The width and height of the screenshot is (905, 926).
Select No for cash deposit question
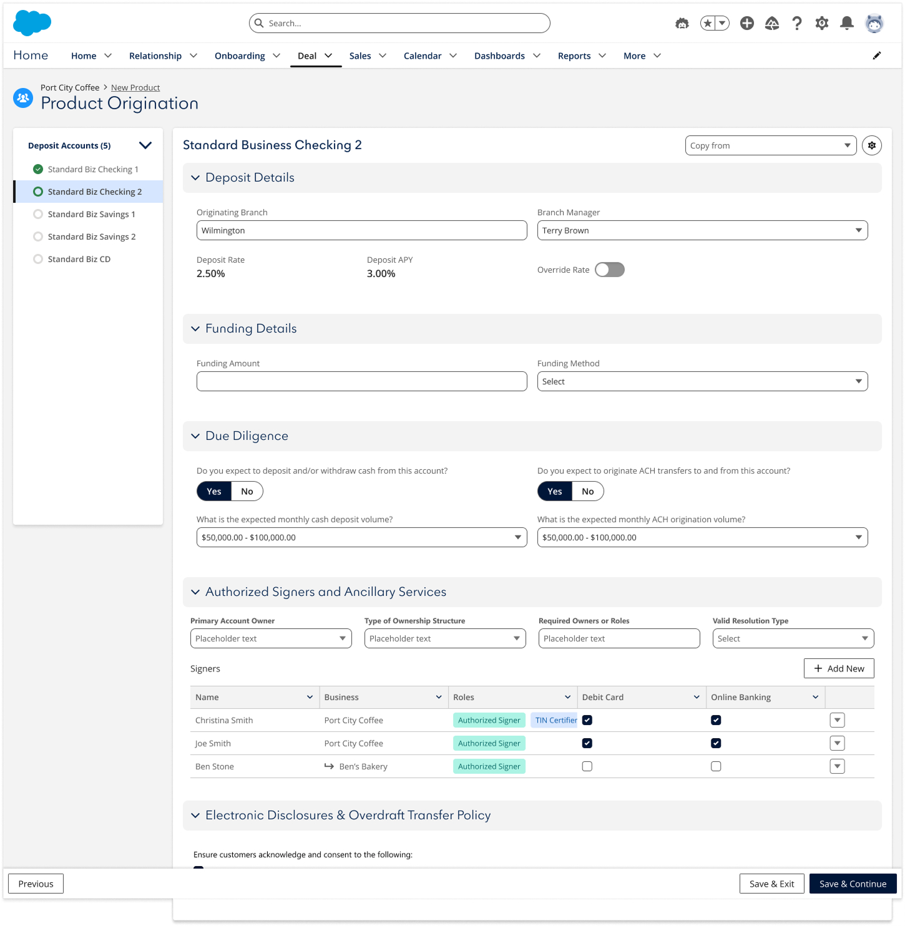coord(247,491)
